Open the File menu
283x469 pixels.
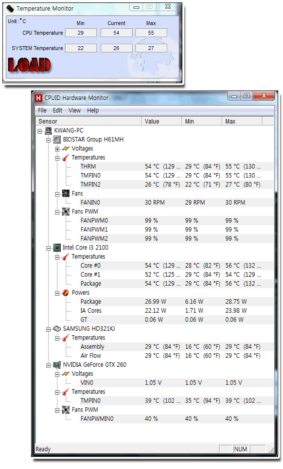[x=42, y=110]
